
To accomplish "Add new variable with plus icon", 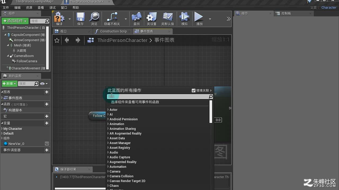I will point(47,123).
